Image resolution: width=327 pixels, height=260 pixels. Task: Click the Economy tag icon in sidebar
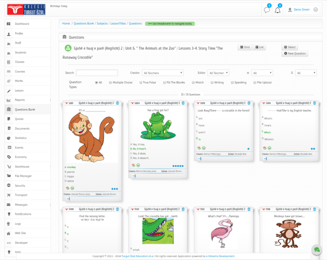(x=9, y=157)
